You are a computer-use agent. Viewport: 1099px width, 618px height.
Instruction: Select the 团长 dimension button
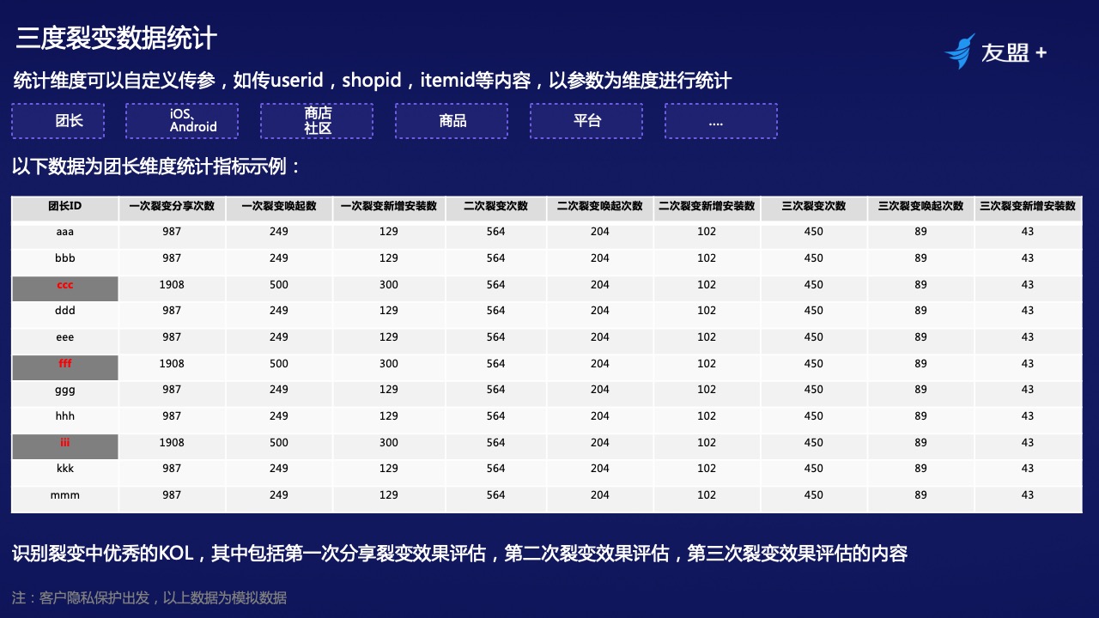pos(58,121)
